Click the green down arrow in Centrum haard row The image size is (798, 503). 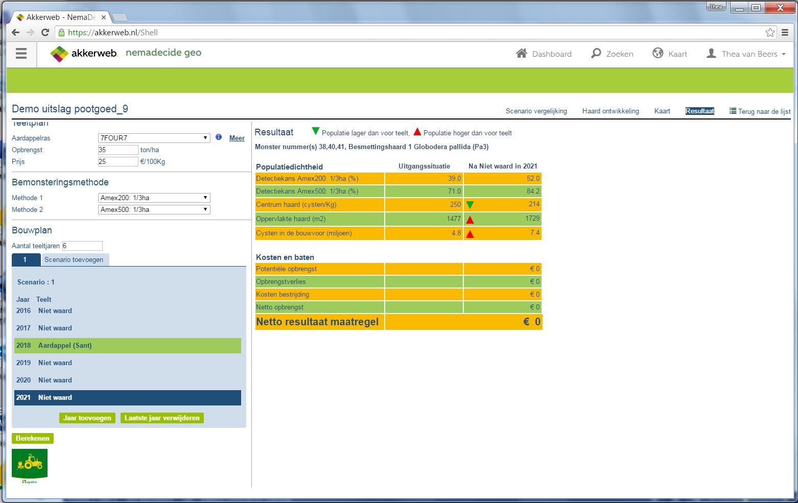[x=470, y=205]
